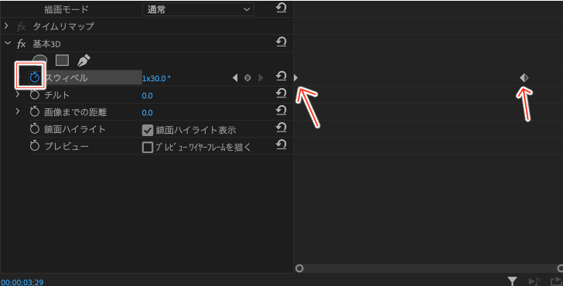Click the play audio only icon

click(x=534, y=281)
